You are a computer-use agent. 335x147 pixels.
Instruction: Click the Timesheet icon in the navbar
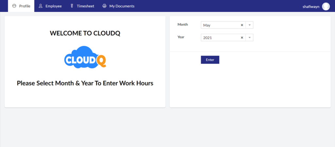coord(72,6)
